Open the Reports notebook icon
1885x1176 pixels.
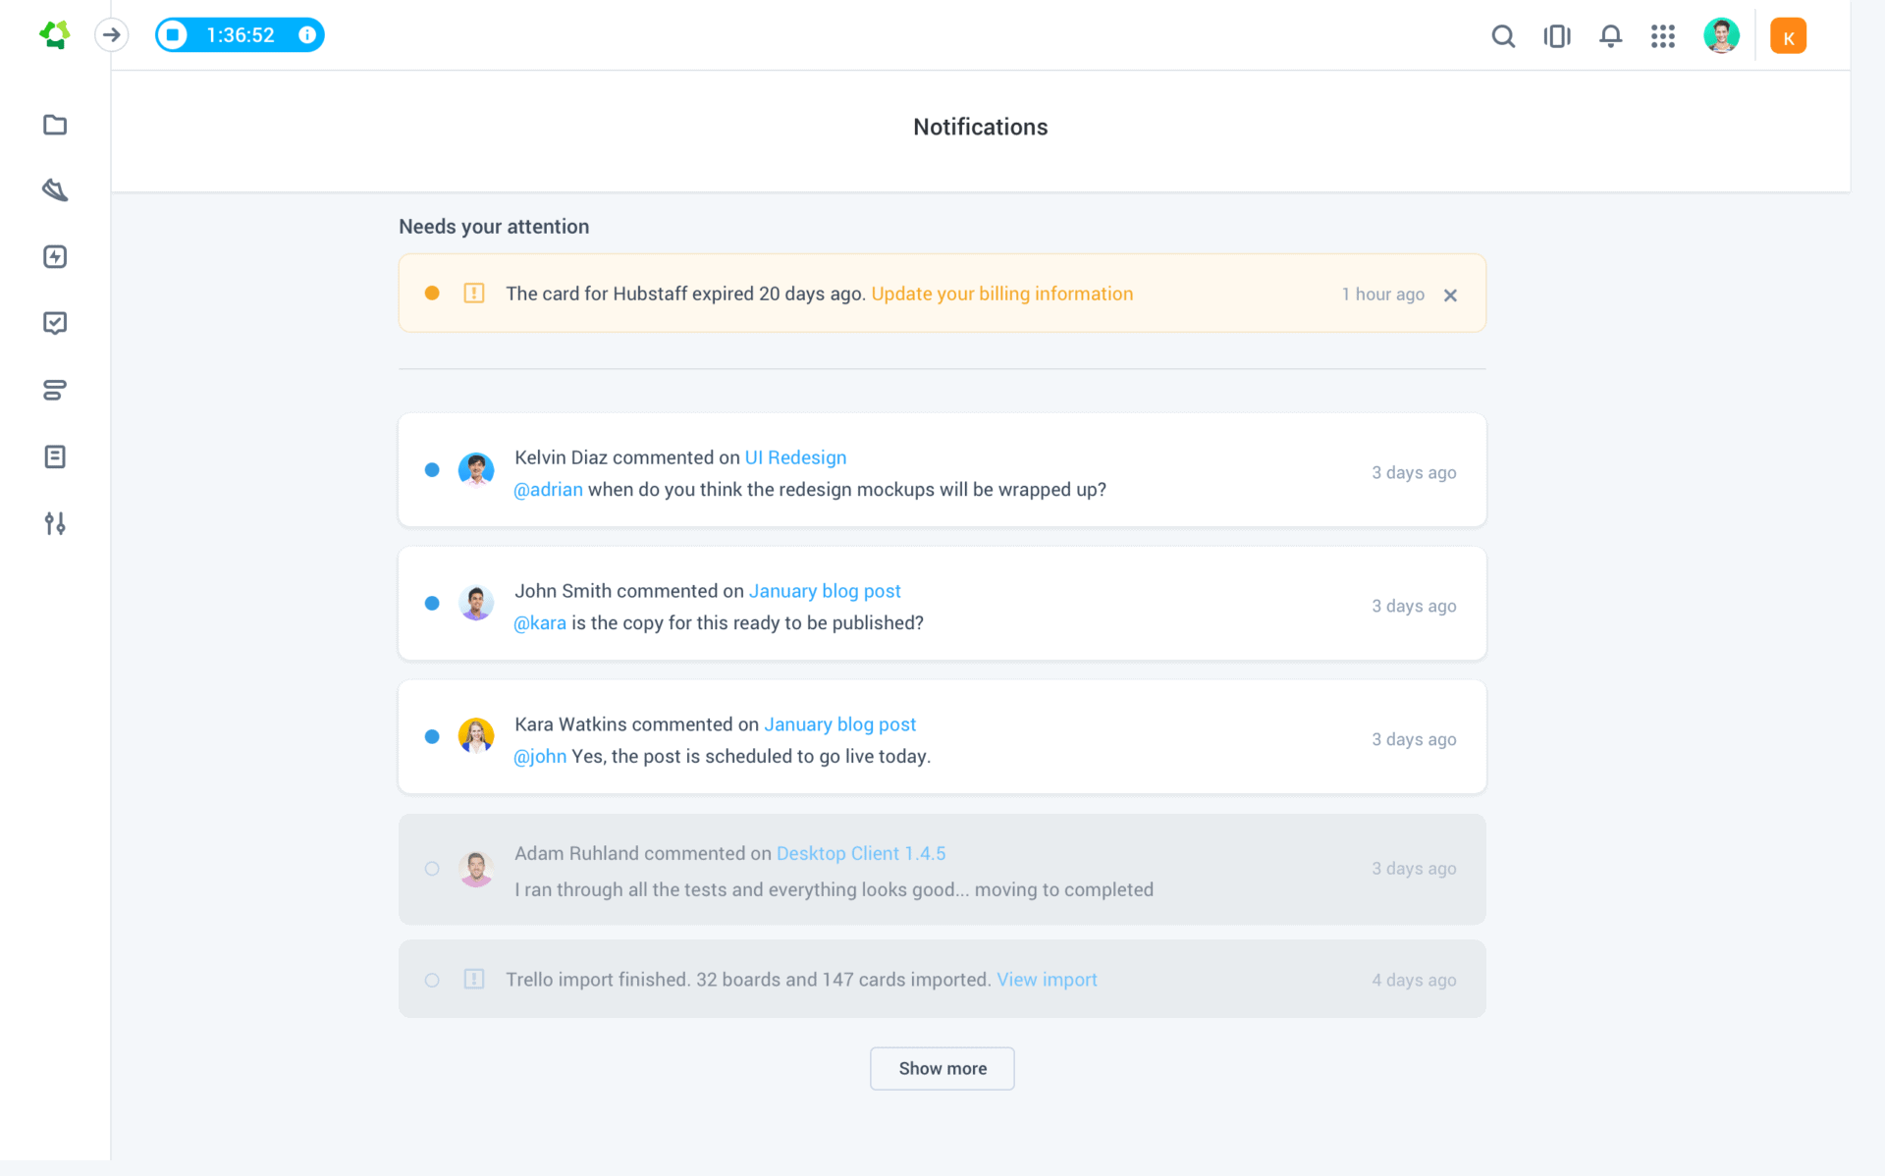click(x=55, y=455)
